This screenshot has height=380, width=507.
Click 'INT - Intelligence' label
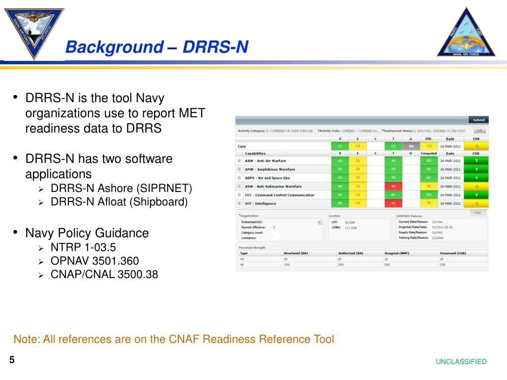tap(260, 203)
